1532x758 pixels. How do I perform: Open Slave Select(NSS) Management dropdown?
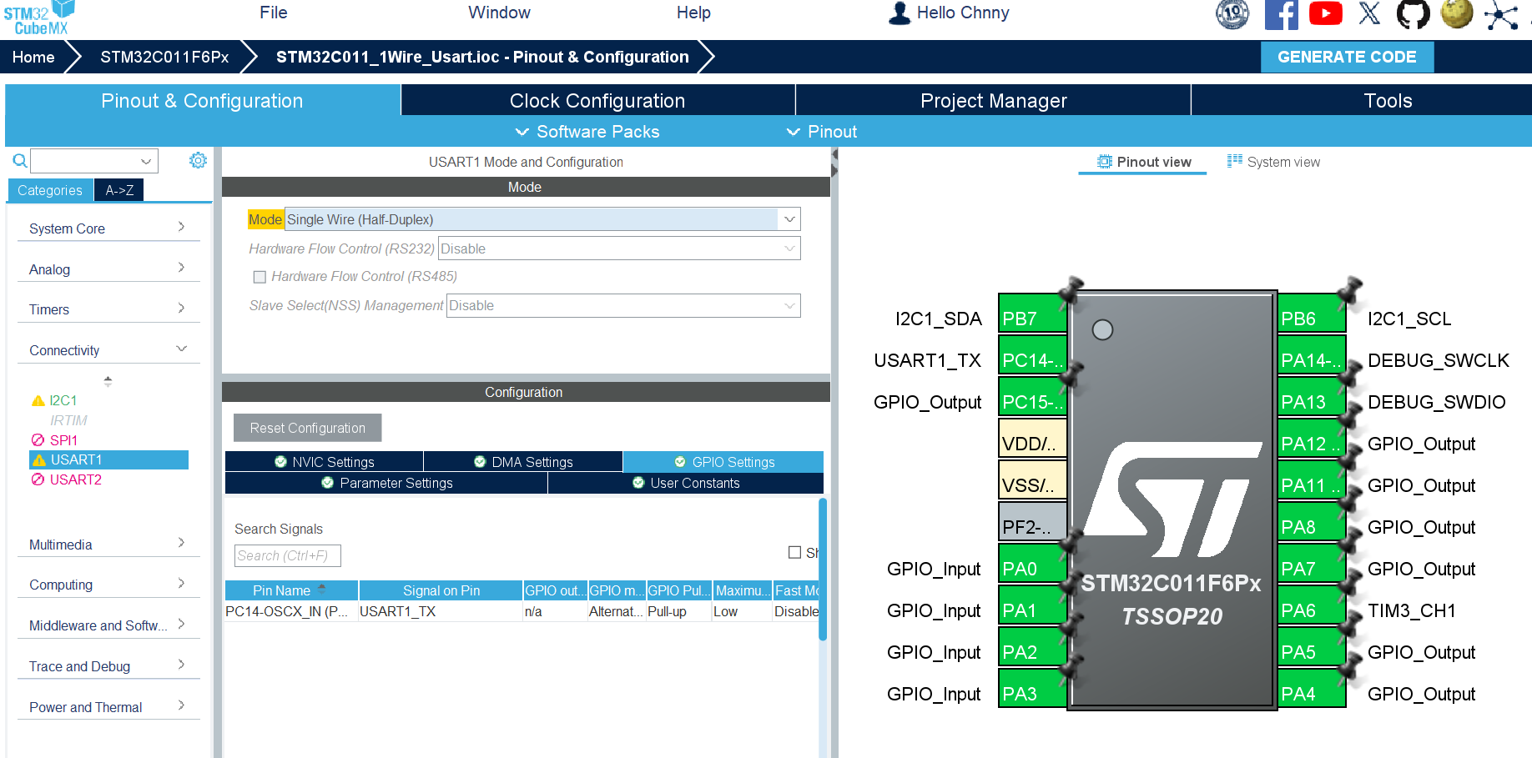click(623, 305)
